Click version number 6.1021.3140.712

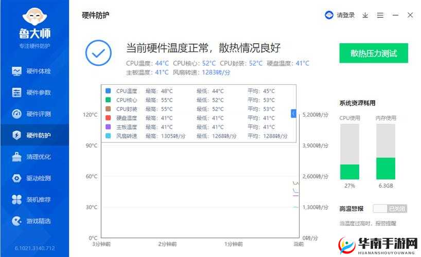pos(34,248)
